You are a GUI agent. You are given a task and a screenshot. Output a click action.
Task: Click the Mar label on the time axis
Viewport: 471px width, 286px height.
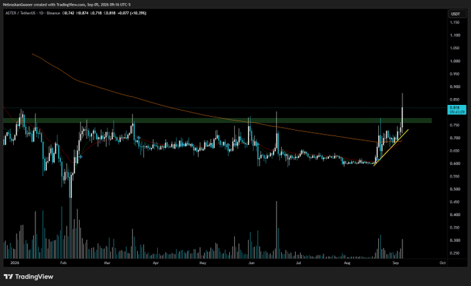(107, 263)
